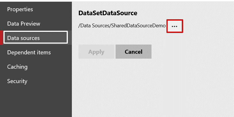Open the Properties section

(x=20, y=9)
